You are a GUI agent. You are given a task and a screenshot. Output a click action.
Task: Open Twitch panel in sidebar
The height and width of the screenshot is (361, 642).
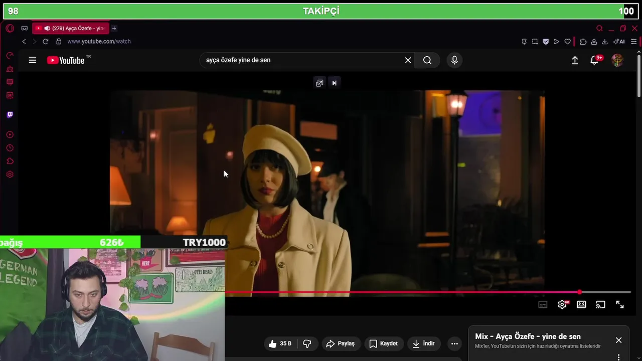click(10, 115)
